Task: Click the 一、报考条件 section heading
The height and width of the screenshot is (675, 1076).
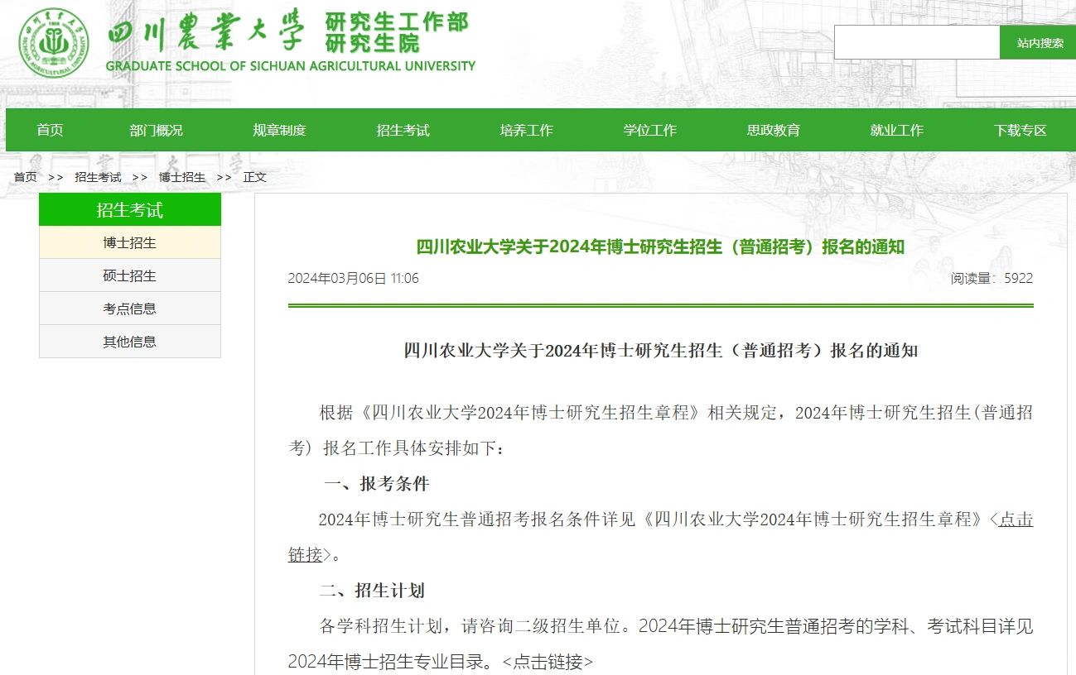Action: (376, 484)
